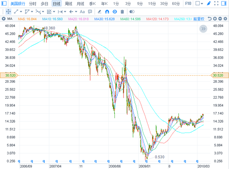229x169 pixels.
Task: Expand the line tool dropdown arrow
Action: click(x=21, y=12)
